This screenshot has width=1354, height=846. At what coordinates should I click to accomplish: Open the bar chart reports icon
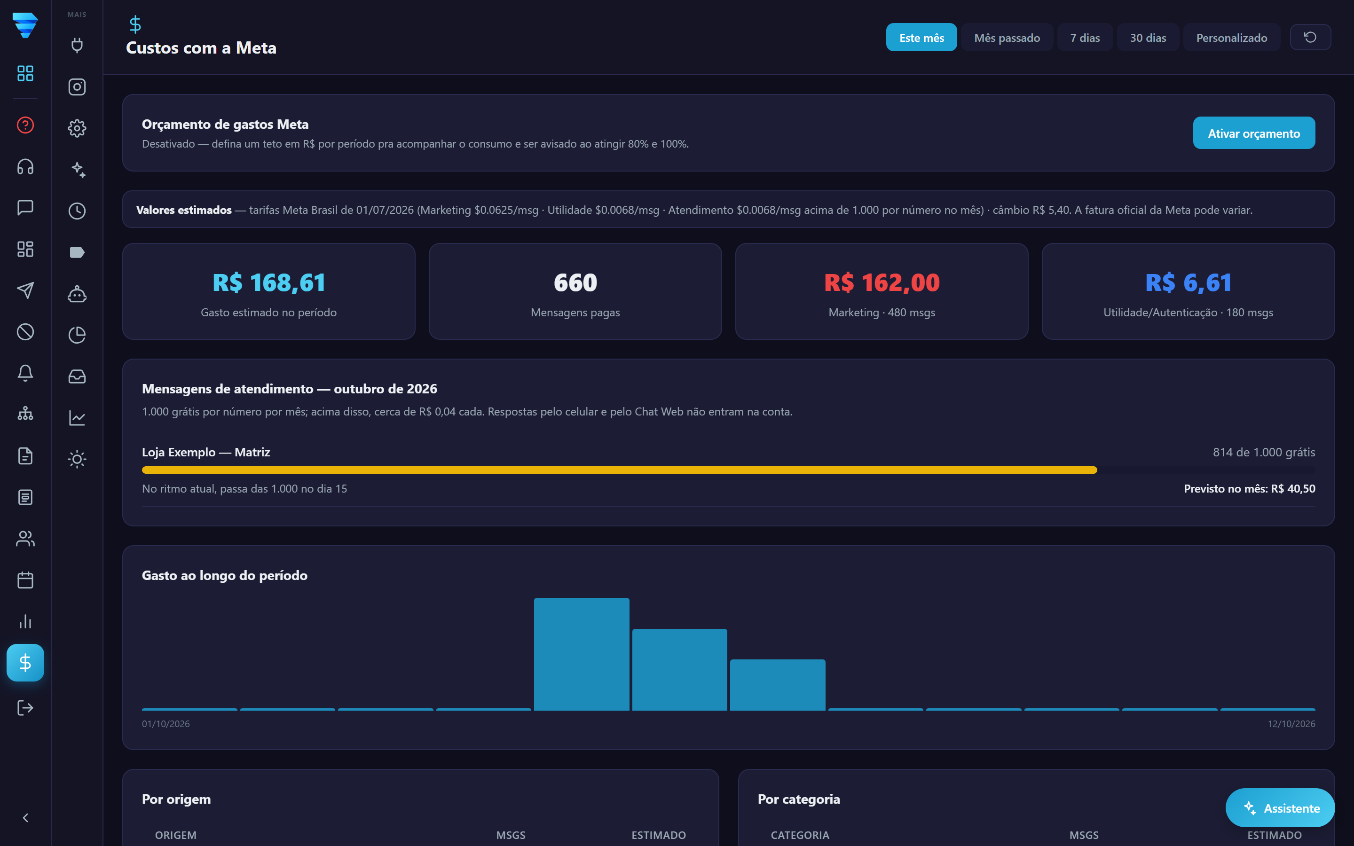click(25, 622)
